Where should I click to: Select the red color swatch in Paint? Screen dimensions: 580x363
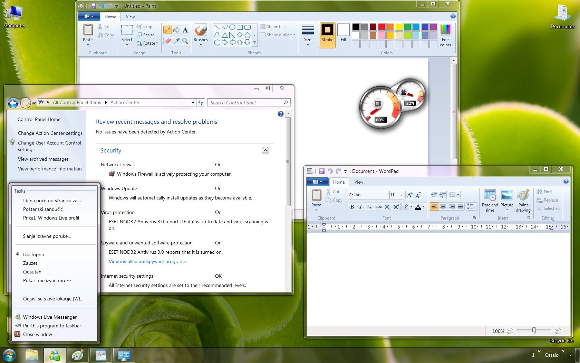(381, 27)
